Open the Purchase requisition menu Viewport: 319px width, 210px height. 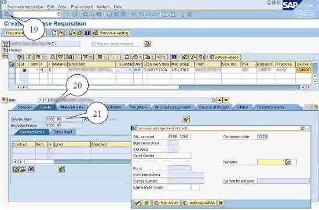tap(25, 7)
